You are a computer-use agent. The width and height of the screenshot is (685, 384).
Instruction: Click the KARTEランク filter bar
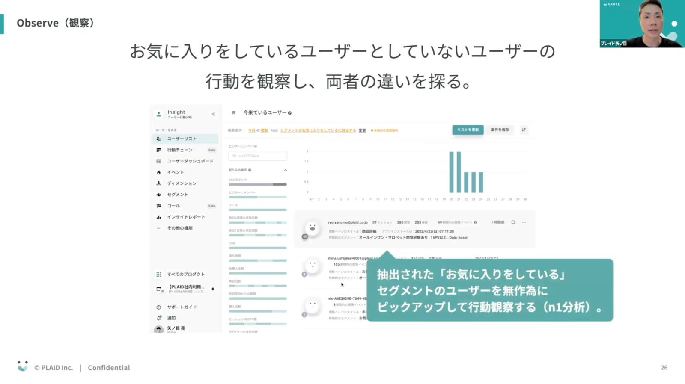(x=257, y=184)
